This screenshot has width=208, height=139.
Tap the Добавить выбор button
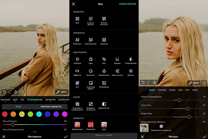click(104, 135)
